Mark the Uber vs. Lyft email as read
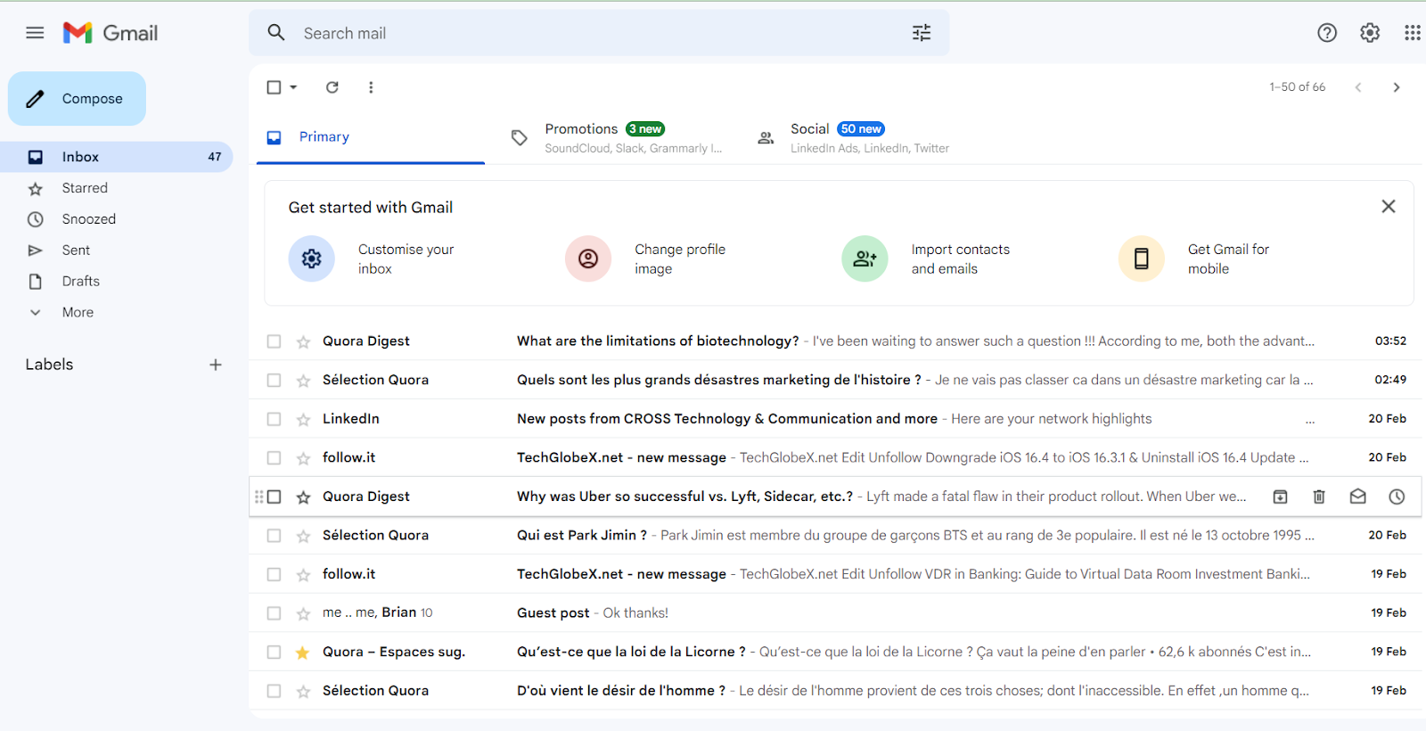Screen dimensions: 1426x731 1357,497
